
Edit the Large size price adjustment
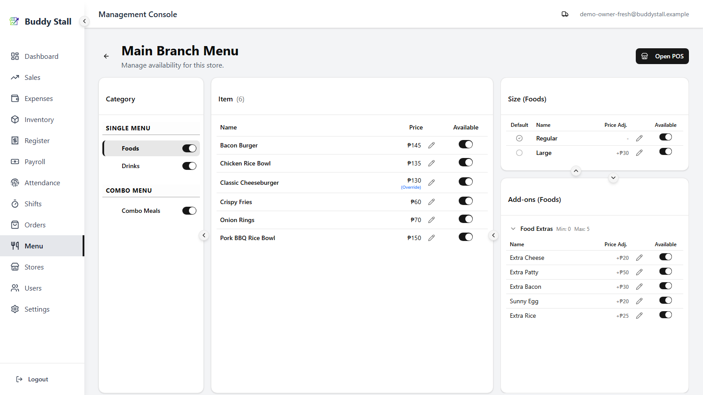[x=639, y=153]
